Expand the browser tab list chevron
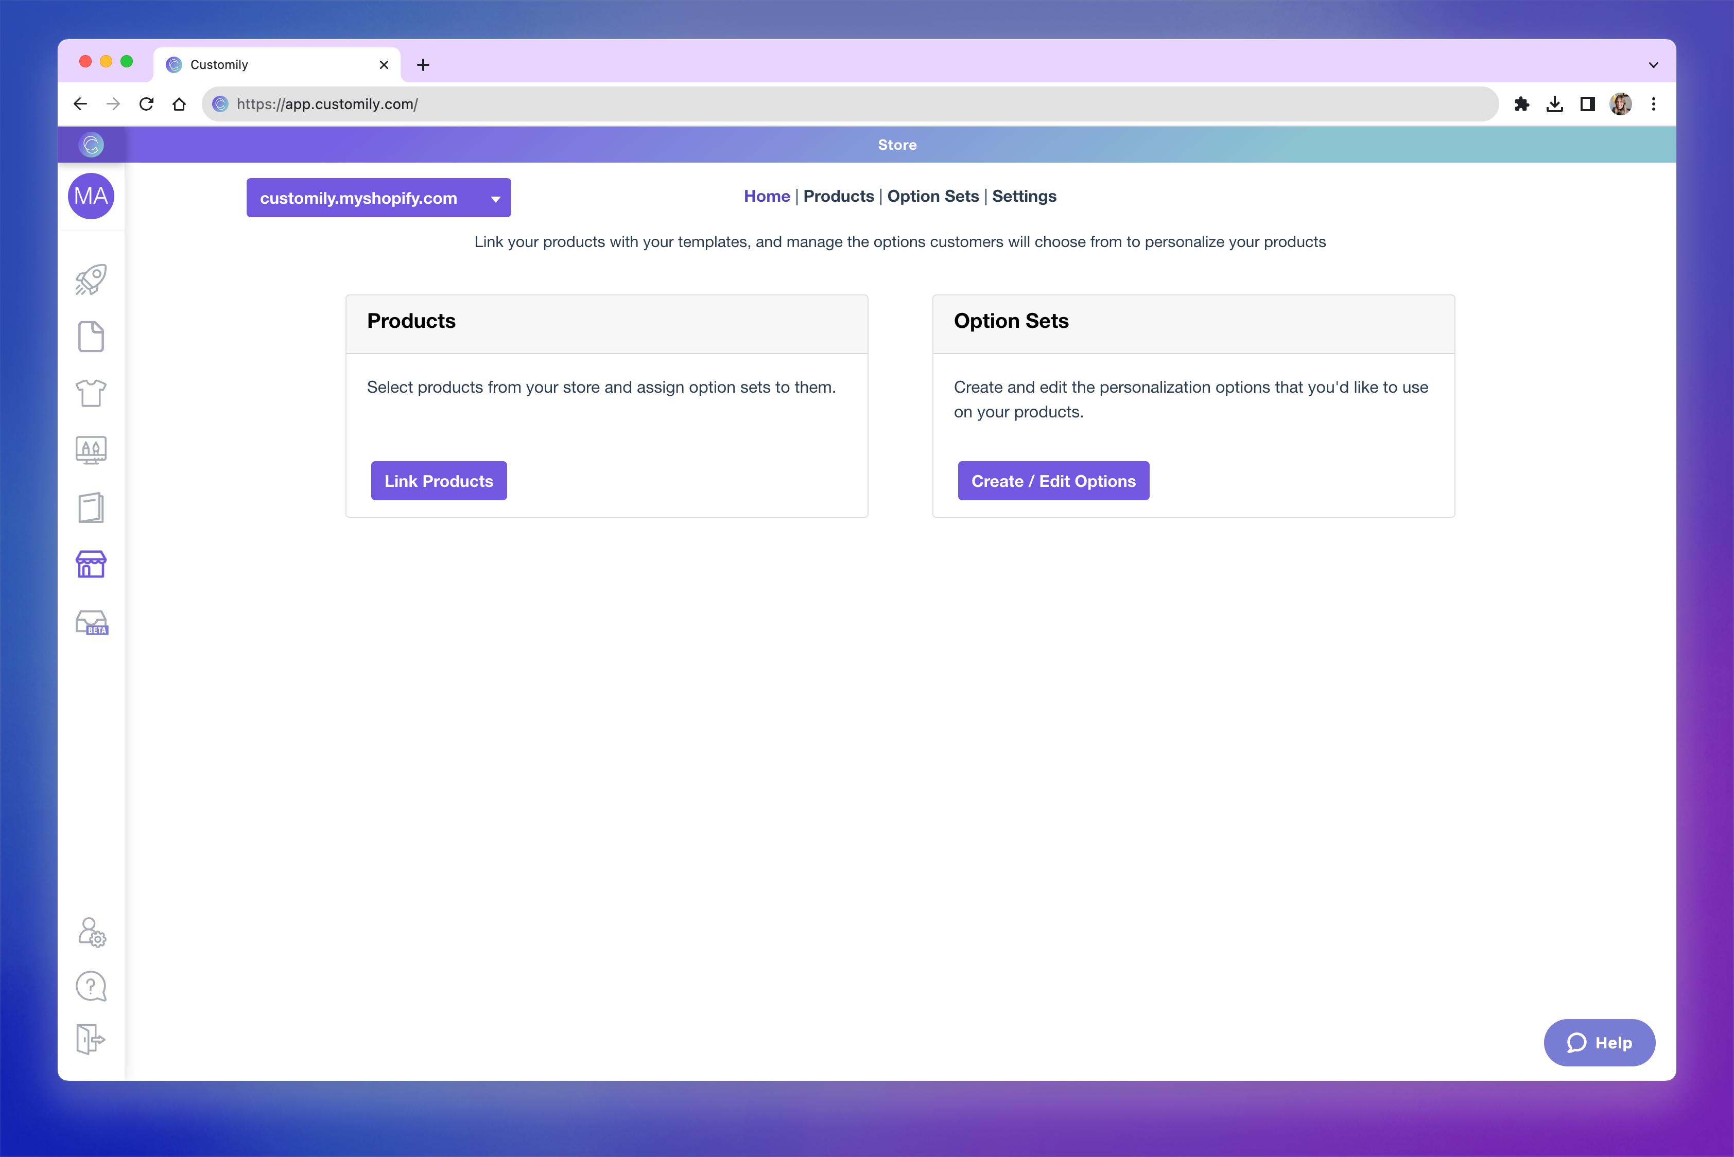The width and height of the screenshot is (1734, 1157). coord(1653,65)
